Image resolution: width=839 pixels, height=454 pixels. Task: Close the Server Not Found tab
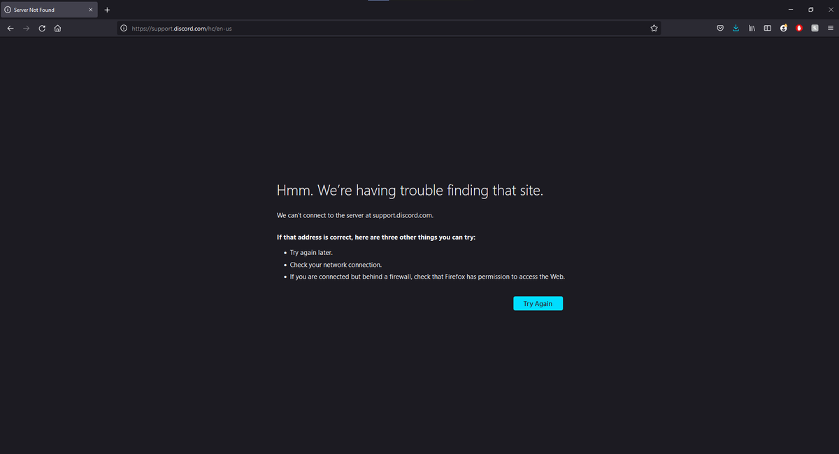(90, 10)
